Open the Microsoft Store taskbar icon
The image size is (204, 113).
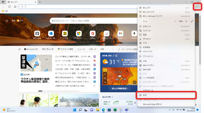[109, 110]
